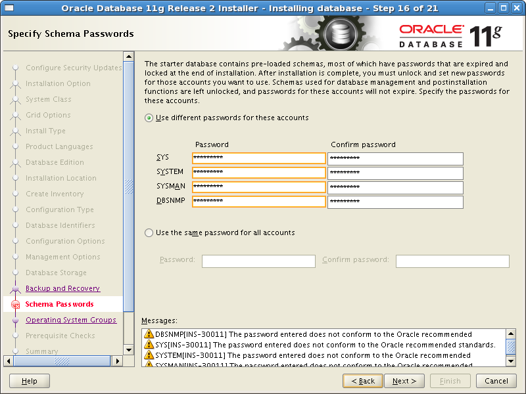Click the Configuration Type step
Screen dimensions: 526x394
pyautogui.click(x=60, y=209)
